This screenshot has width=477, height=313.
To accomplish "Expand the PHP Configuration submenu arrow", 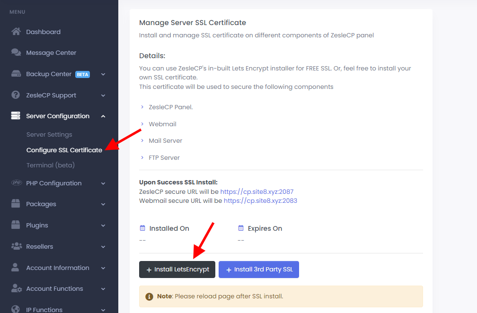I will click(103, 183).
